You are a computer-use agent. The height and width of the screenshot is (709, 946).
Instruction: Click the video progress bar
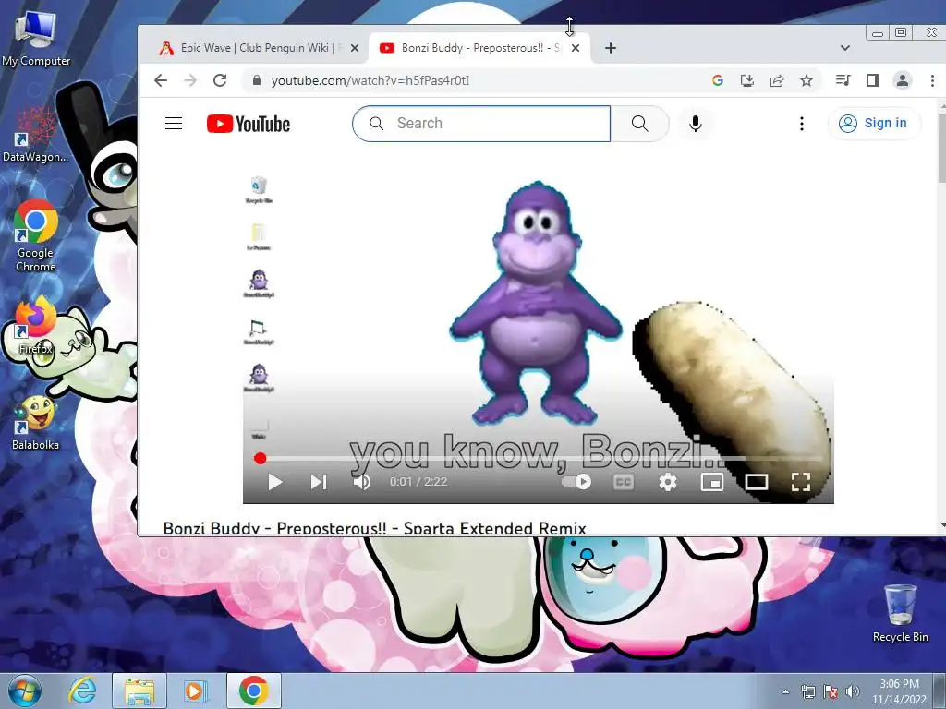coord(539,459)
